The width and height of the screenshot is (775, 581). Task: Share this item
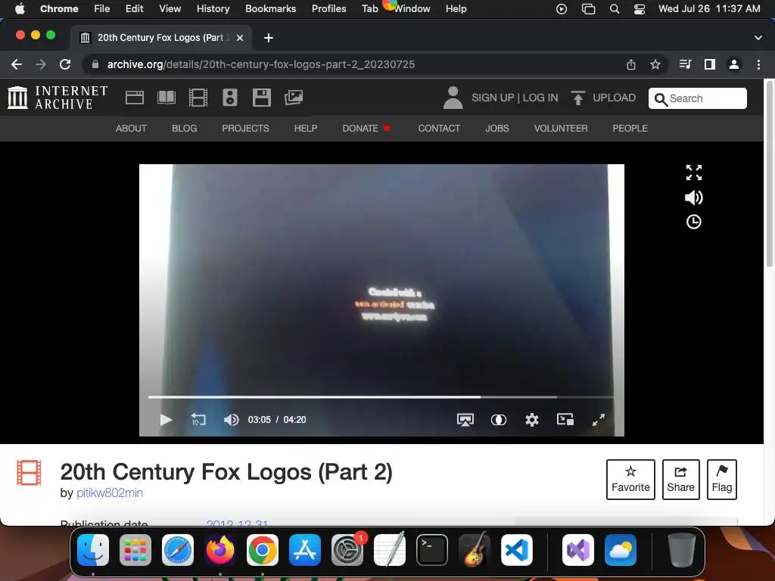point(680,479)
